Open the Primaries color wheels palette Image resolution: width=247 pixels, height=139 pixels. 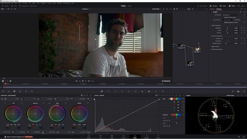coord(14,91)
